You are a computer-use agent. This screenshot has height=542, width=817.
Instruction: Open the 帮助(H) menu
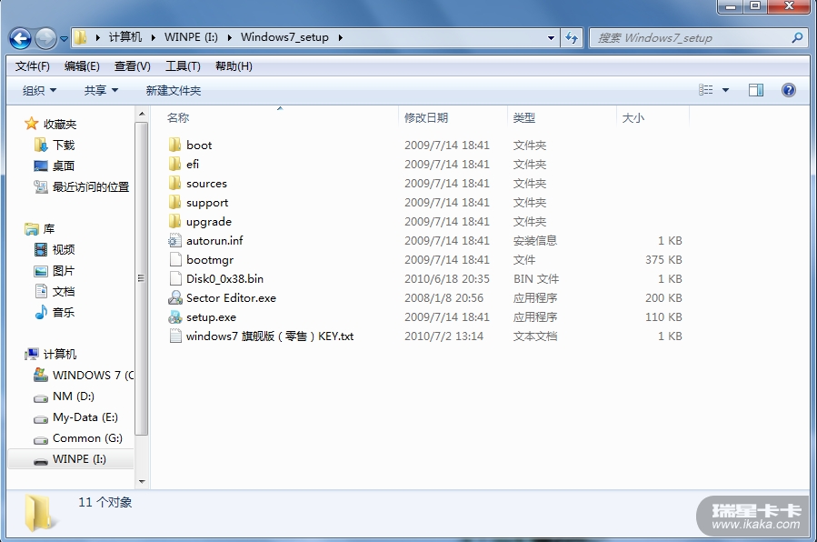[x=234, y=66]
